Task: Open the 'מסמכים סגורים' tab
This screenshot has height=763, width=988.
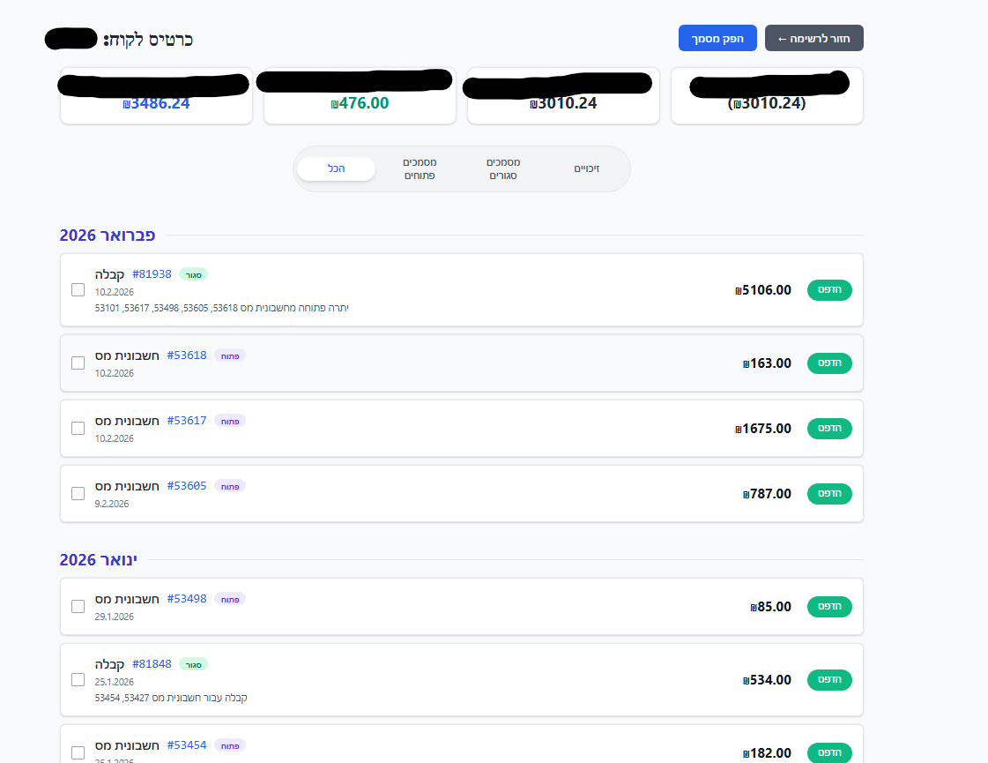Action: (x=503, y=168)
